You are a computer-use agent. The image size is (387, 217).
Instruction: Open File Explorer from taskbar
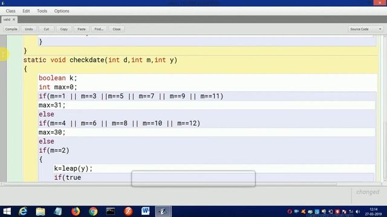tap(41, 212)
